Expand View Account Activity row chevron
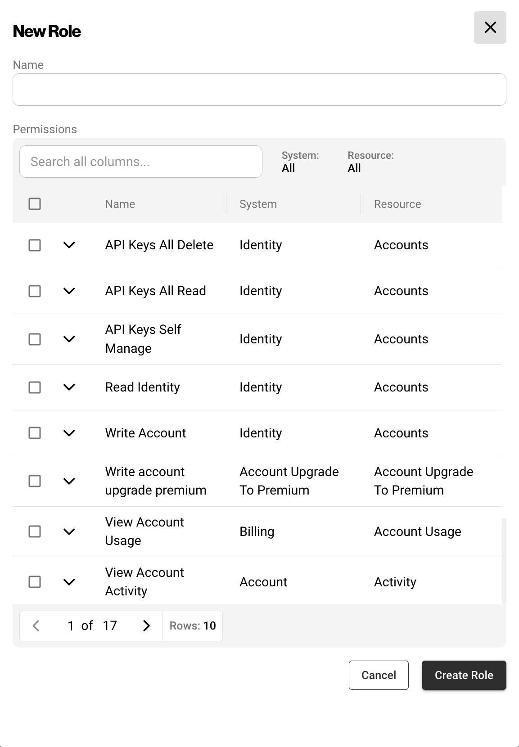Viewport: 519px width, 747px height. [x=69, y=582]
